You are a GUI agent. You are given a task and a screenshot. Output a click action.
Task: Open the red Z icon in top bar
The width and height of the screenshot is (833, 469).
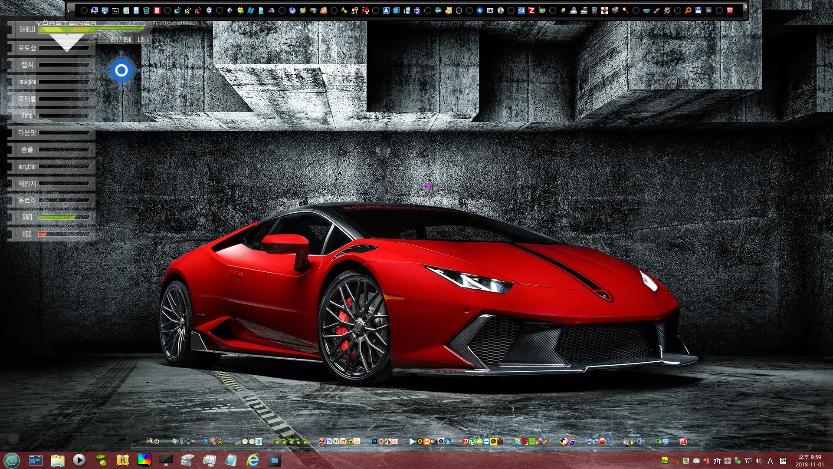pos(532,10)
